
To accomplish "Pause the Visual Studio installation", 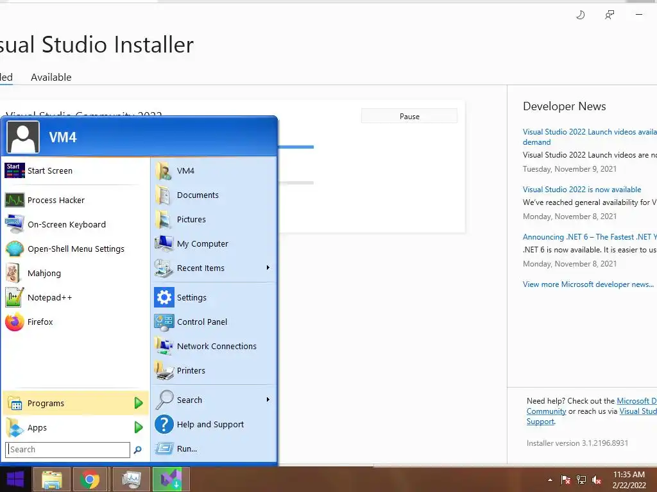I will pyautogui.click(x=409, y=117).
